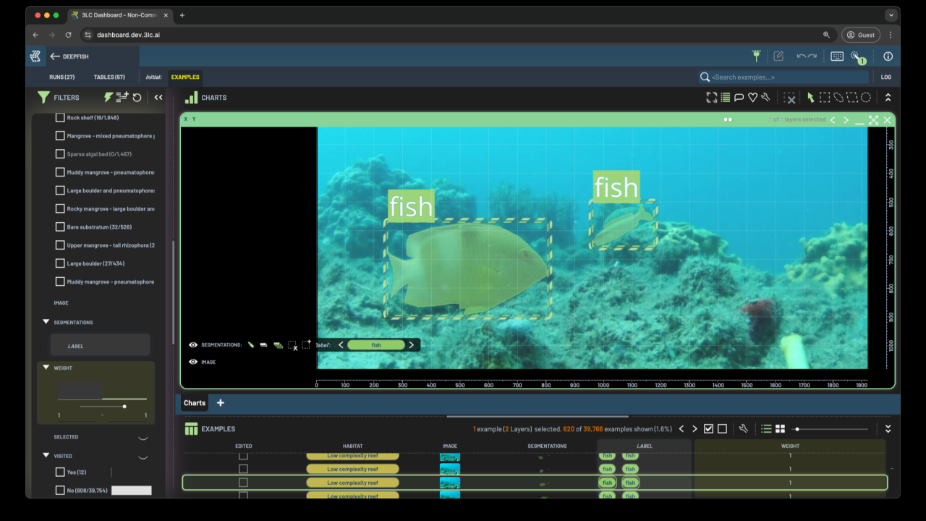This screenshot has width=926, height=521.
Task: Toggle visibility of the Segmentations layer
Action: 193,345
